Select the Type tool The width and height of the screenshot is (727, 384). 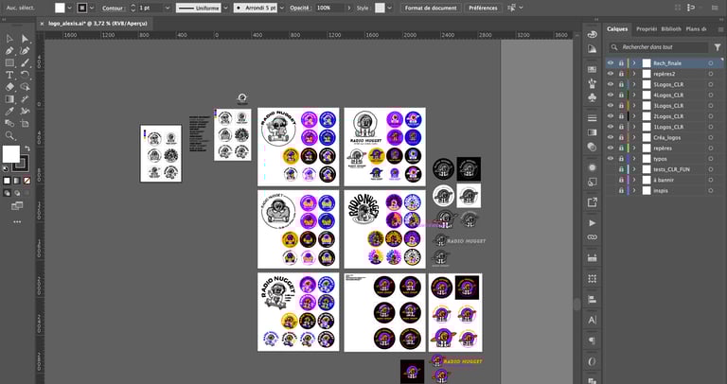click(x=9, y=75)
